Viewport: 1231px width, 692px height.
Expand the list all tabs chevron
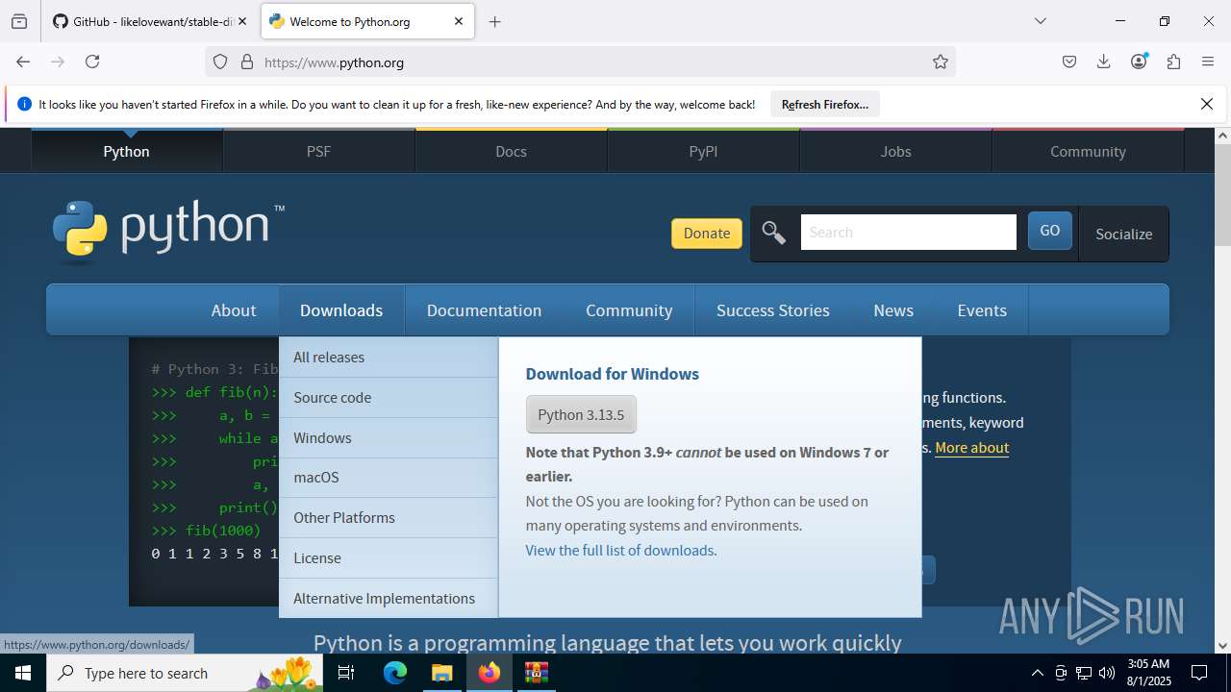click(x=1041, y=21)
